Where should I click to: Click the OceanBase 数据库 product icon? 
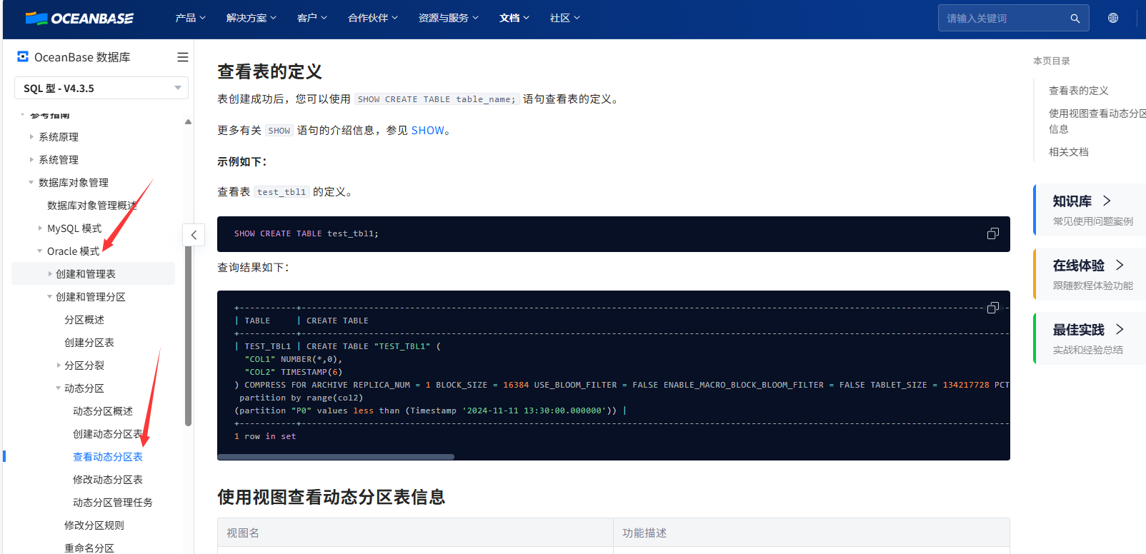click(23, 56)
